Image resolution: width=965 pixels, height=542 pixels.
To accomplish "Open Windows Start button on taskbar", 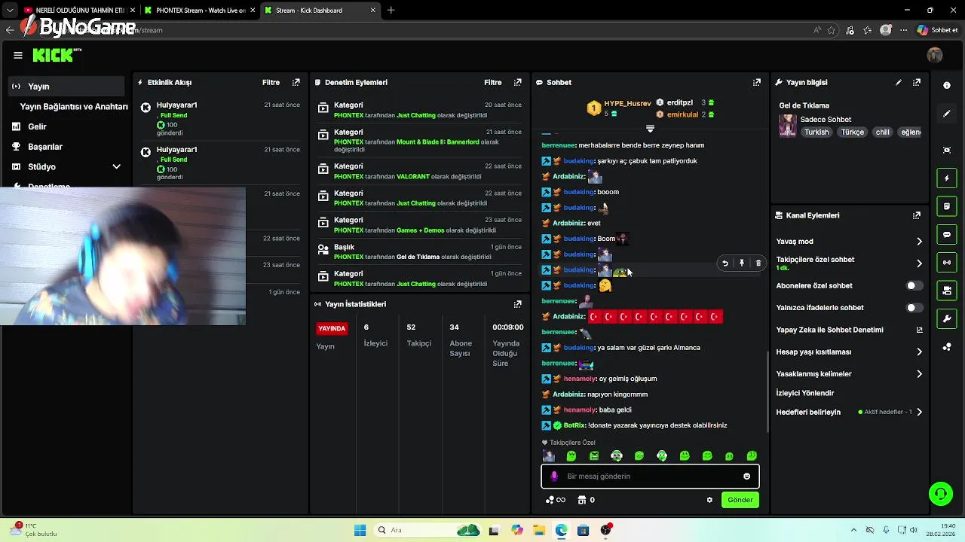I will [x=360, y=530].
